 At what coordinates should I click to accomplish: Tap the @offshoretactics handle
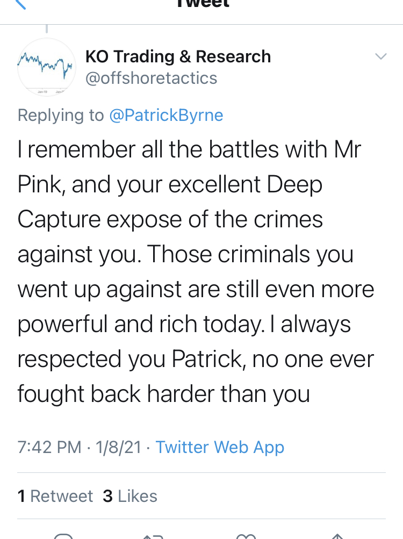point(151,78)
